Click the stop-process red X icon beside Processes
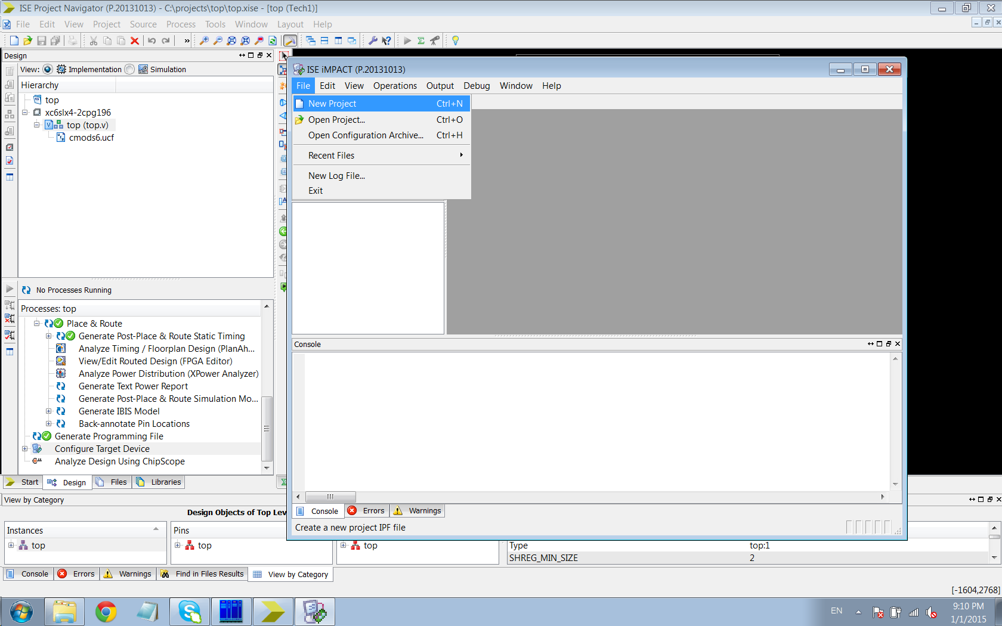Screen dimensions: 1002x626 (10, 318)
